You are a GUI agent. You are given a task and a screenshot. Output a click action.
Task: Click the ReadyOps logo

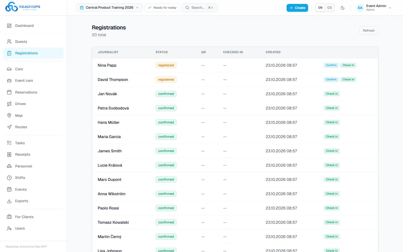tap(23, 7)
